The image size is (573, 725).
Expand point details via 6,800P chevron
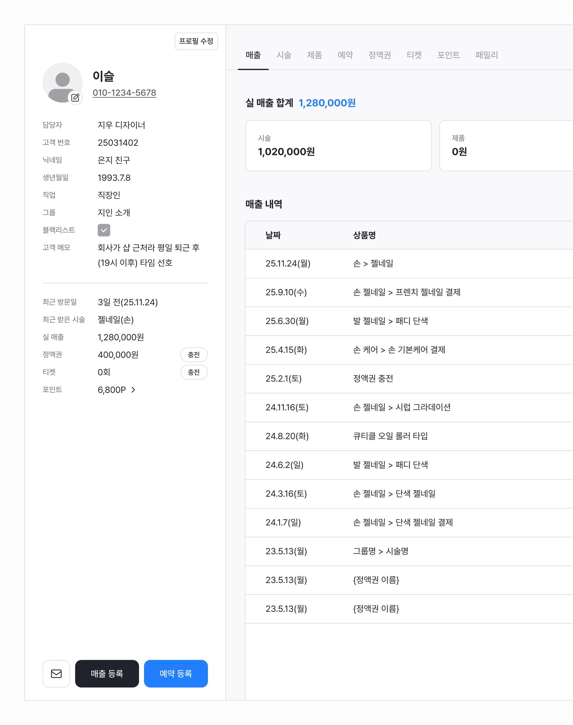[133, 390]
